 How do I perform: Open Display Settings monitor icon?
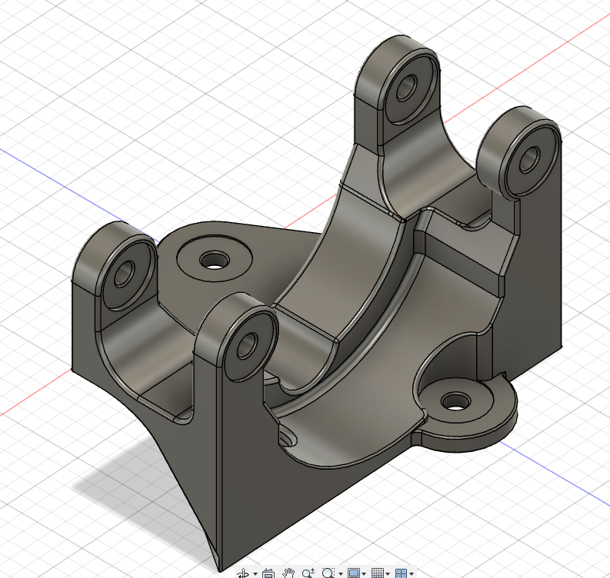click(x=353, y=573)
